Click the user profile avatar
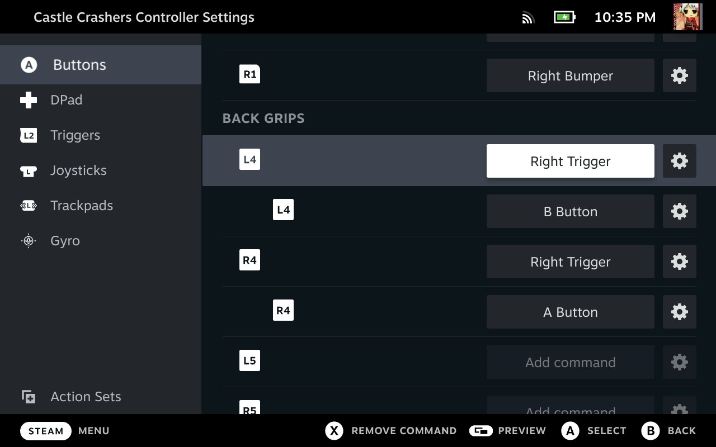This screenshot has height=447, width=716. (x=687, y=17)
